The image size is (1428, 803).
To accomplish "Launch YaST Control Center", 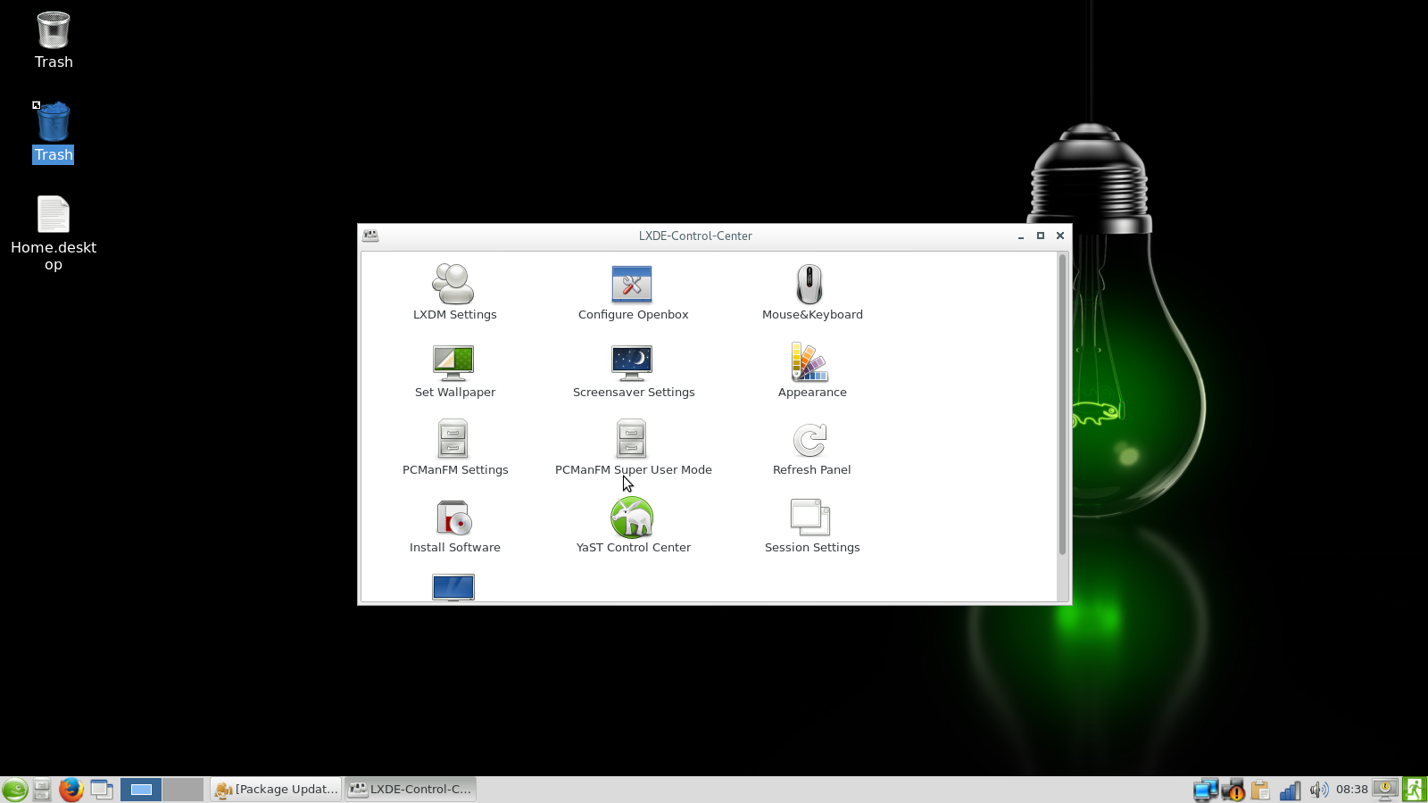I will coord(632,518).
